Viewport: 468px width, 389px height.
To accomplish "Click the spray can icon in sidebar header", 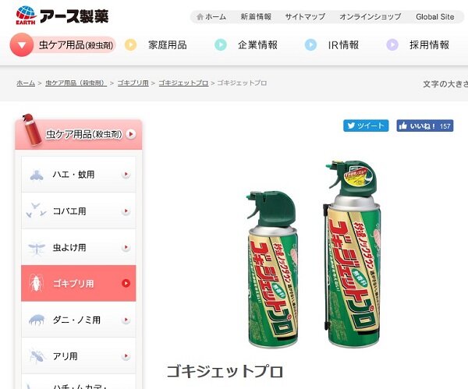I will pyautogui.click(x=32, y=129).
